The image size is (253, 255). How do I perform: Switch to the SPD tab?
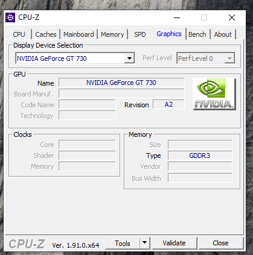[x=140, y=34]
